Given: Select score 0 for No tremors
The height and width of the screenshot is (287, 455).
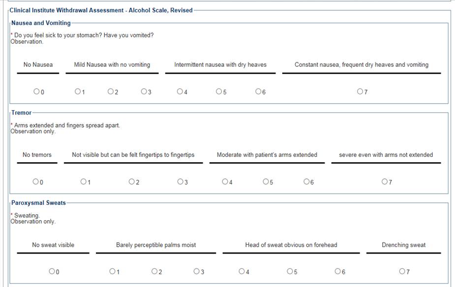Looking at the screenshot, I should click(x=35, y=182).
